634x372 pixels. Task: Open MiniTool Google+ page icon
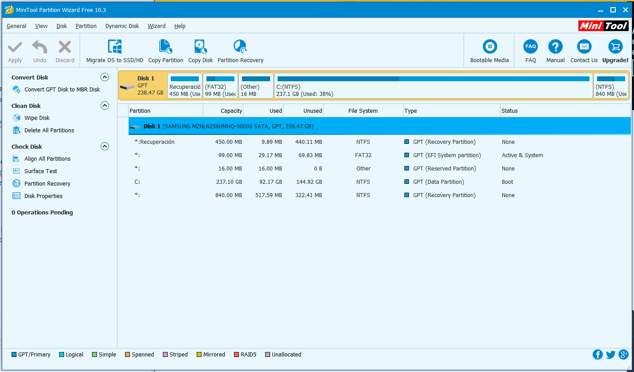point(623,354)
